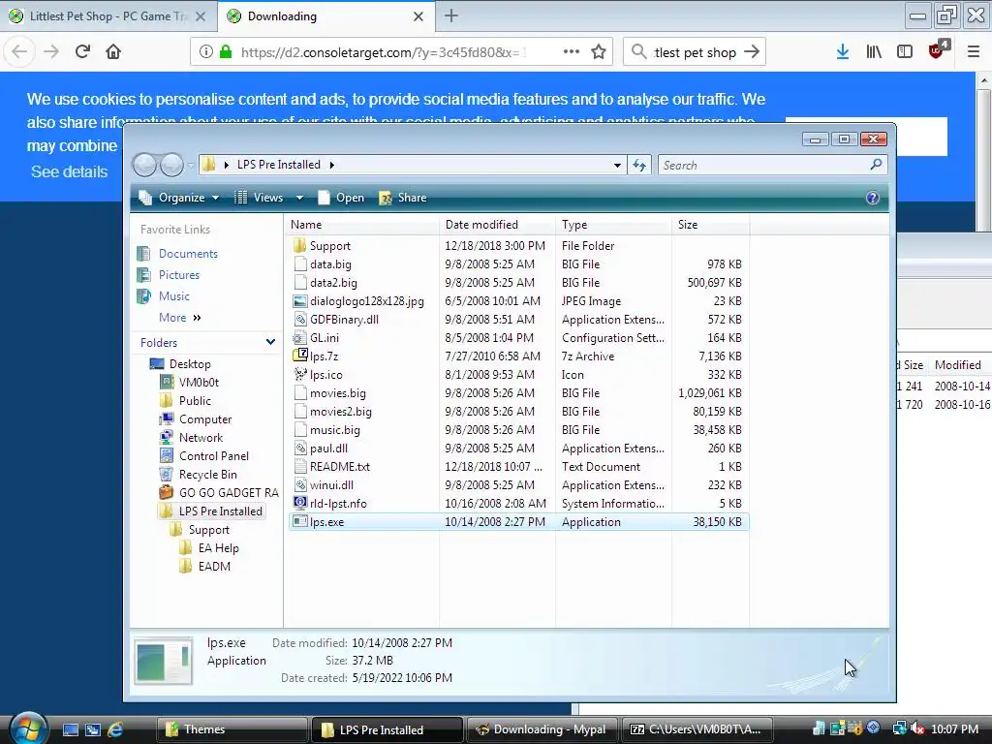Collapse the Folders pane chevron
992x744 pixels.
click(270, 342)
